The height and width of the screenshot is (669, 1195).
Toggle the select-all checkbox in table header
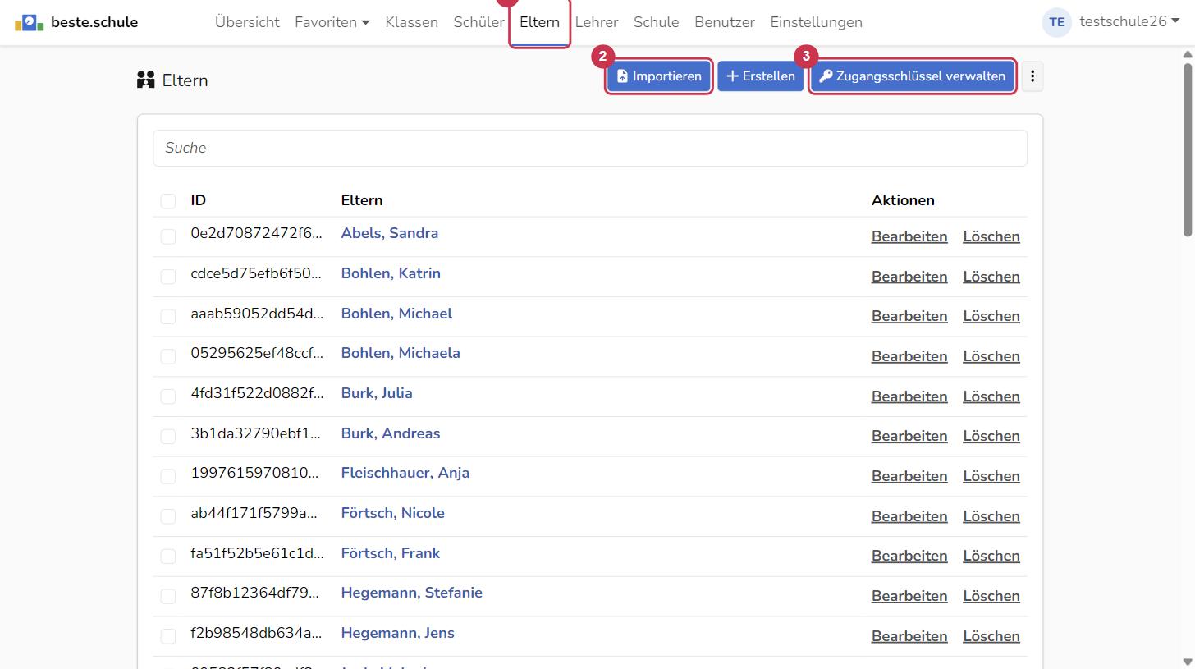168,201
